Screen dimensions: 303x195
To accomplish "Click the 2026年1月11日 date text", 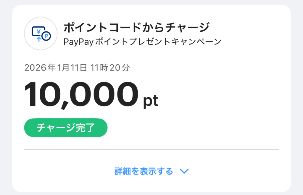I will coord(56,68).
